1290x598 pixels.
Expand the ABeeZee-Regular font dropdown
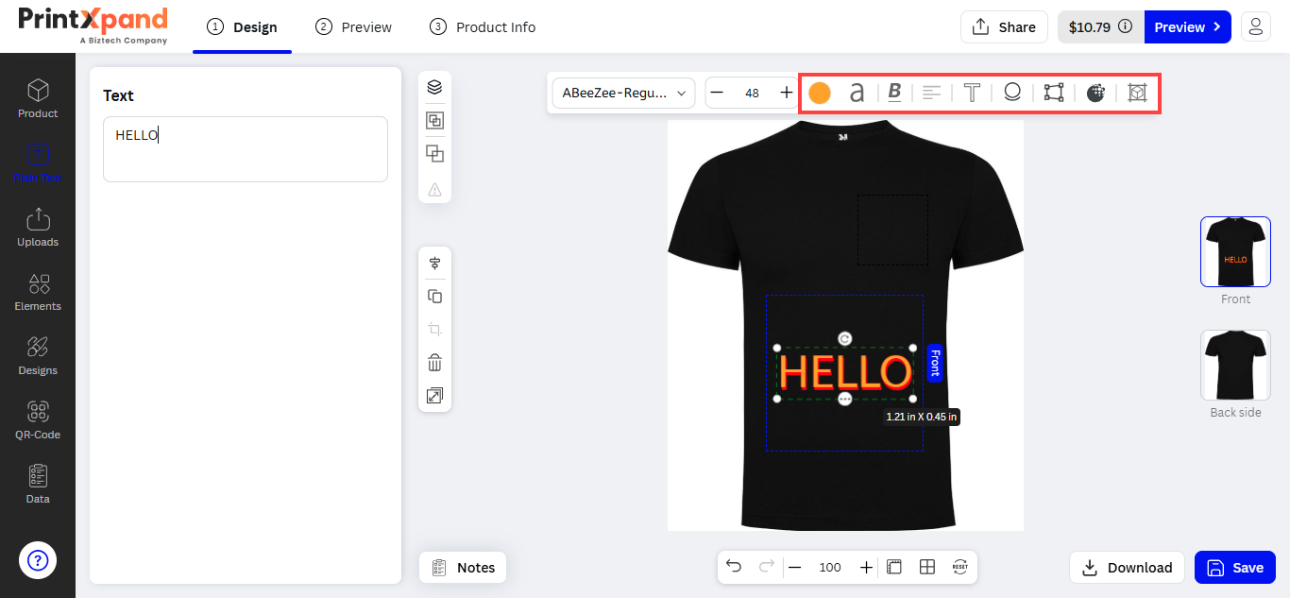pos(624,93)
